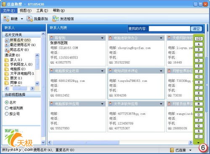Click the 清空 clear button
This screenshot has width=210, height=154.
coord(196,29)
